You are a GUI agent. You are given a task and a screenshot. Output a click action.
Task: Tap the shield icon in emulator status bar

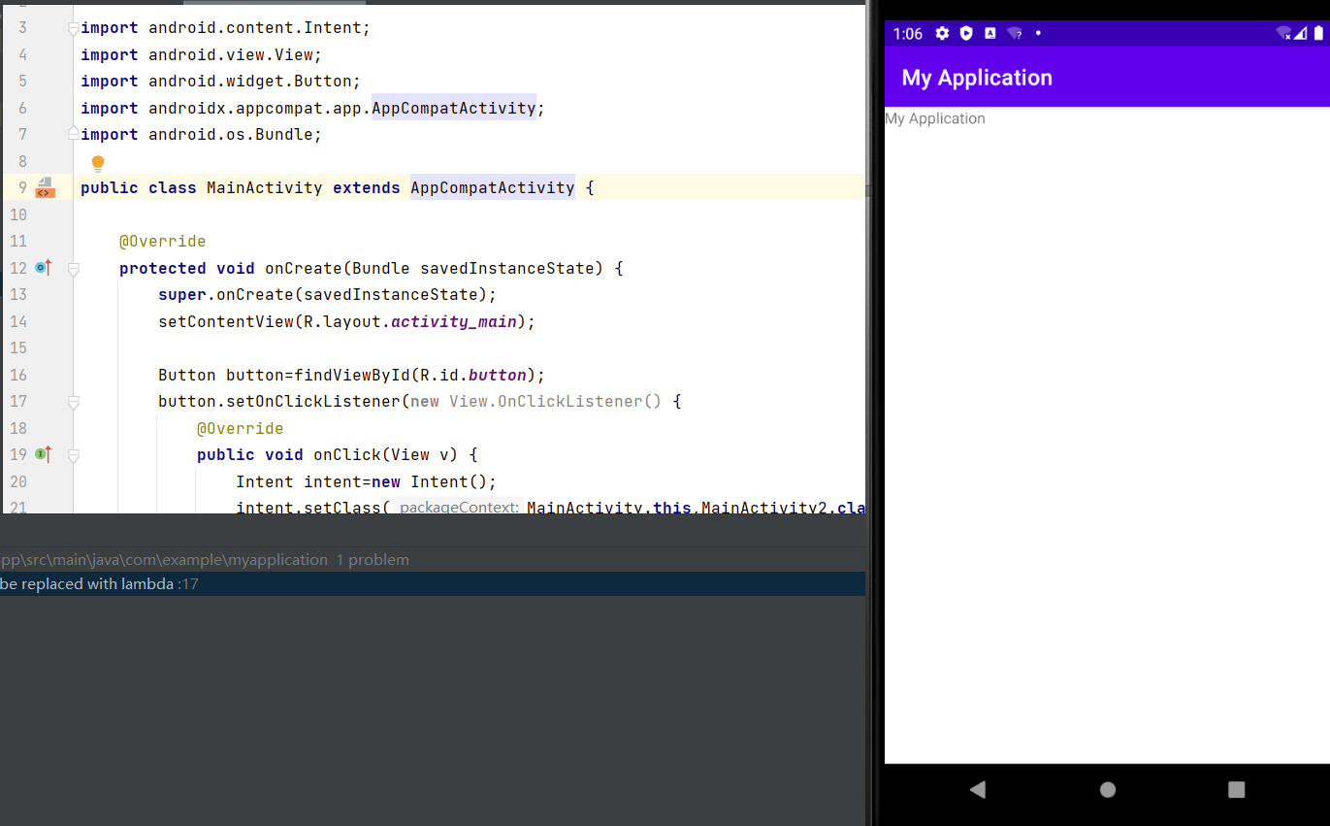(966, 33)
